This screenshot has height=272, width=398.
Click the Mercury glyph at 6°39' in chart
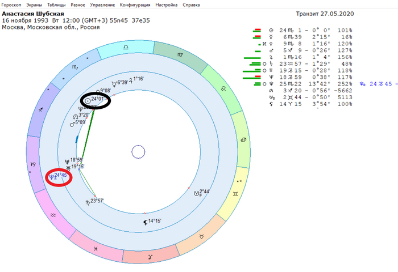pyautogui.click(x=114, y=84)
